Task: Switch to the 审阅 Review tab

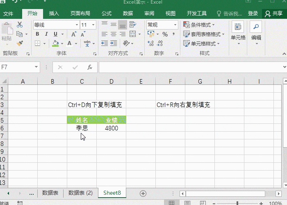Action: pyautogui.click(x=149, y=14)
